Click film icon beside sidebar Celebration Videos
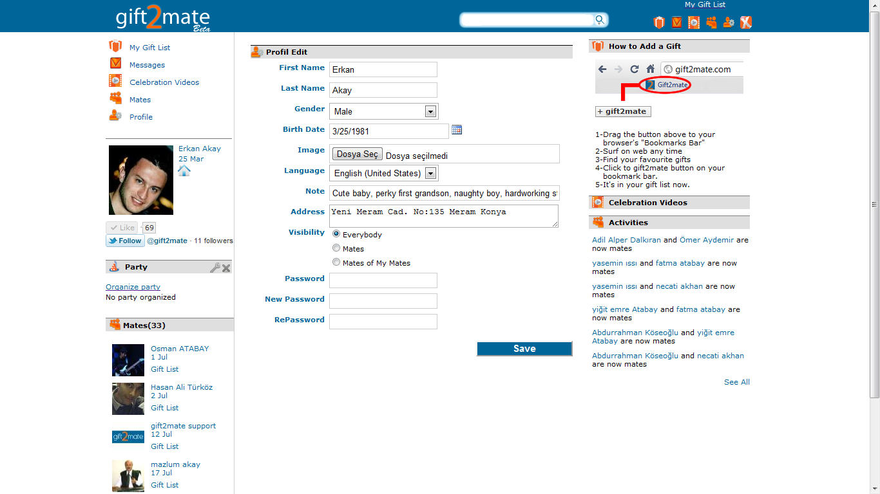Screen dimensions: 880x494 [x=115, y=81]
